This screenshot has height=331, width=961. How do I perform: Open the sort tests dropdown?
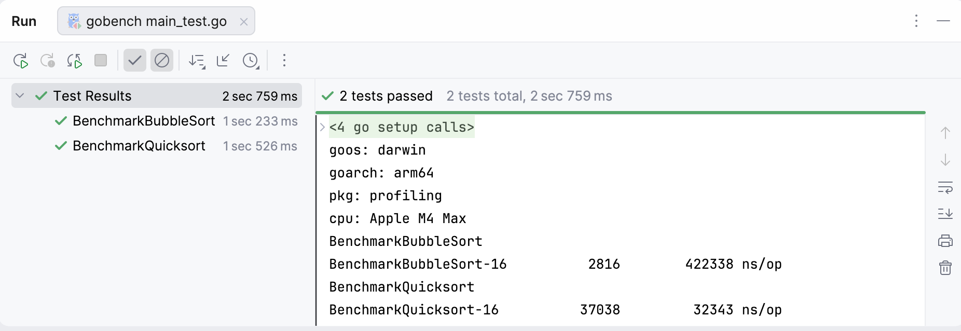[197, 61]
